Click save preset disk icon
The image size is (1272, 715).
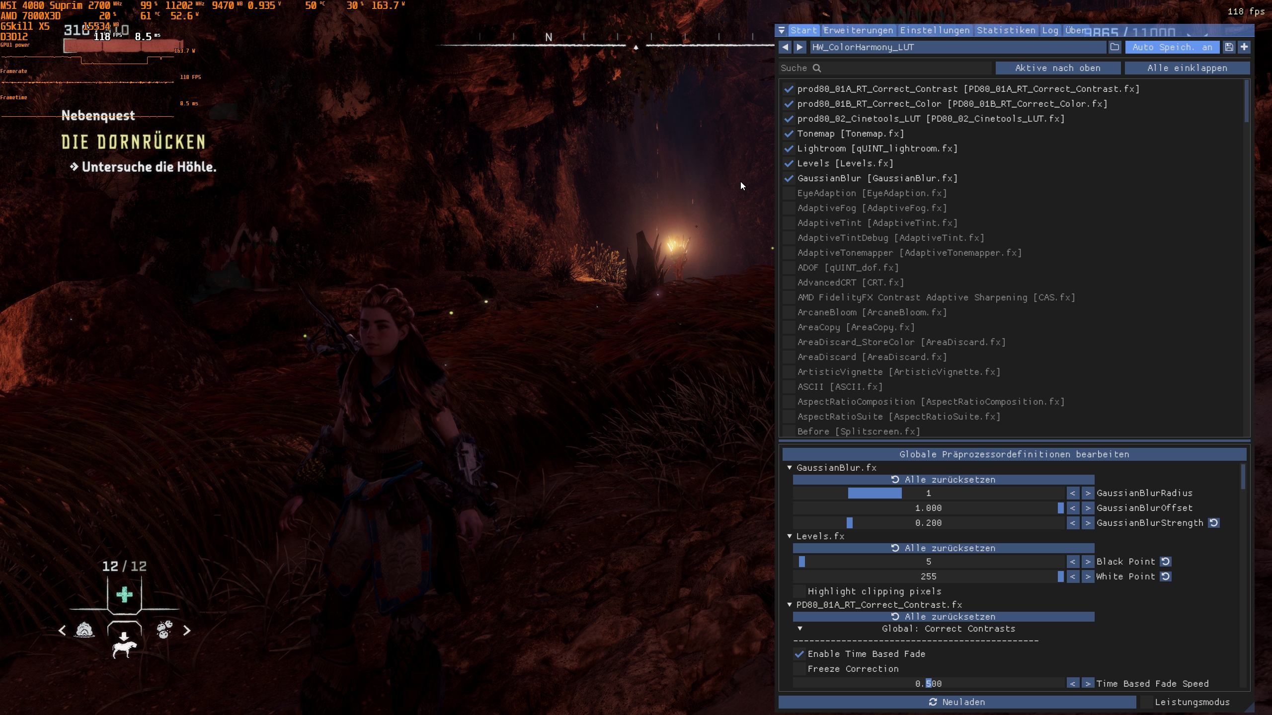(x=1229, y=47)
